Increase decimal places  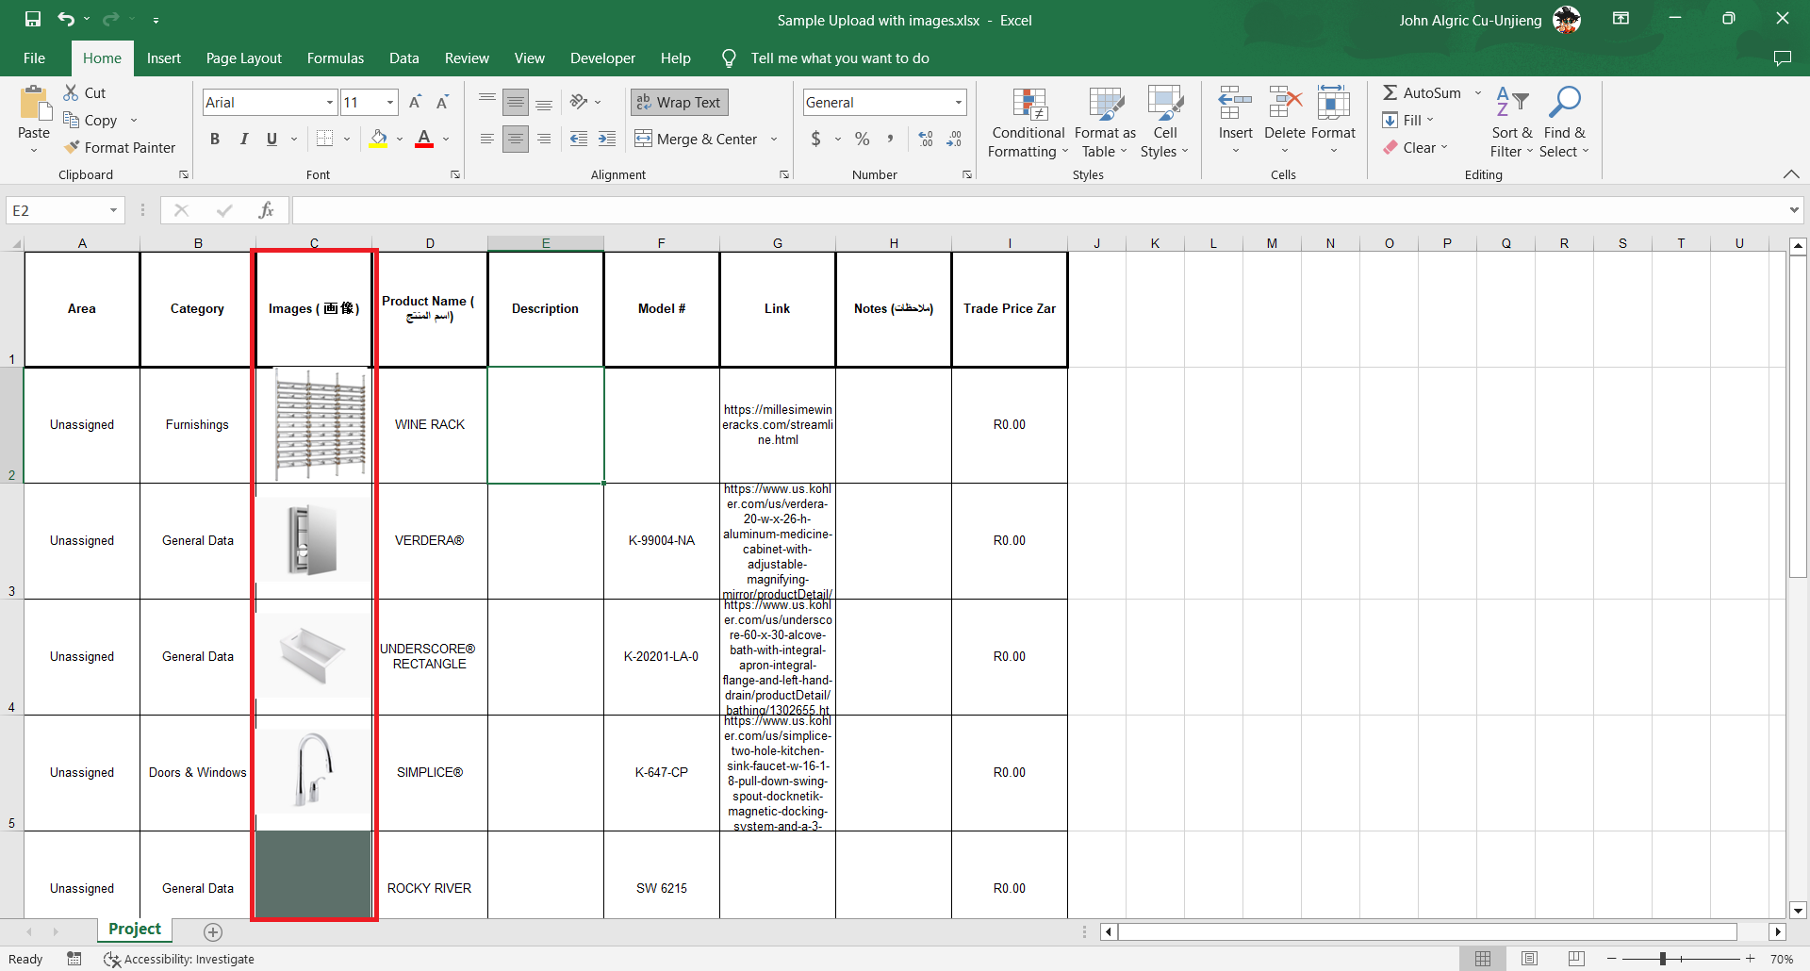coord(926,139)
